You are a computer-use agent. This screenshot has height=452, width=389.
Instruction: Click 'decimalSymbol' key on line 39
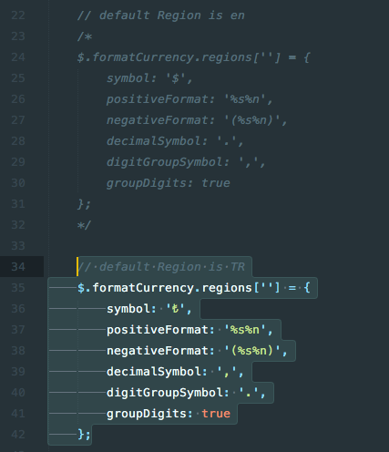154,372
